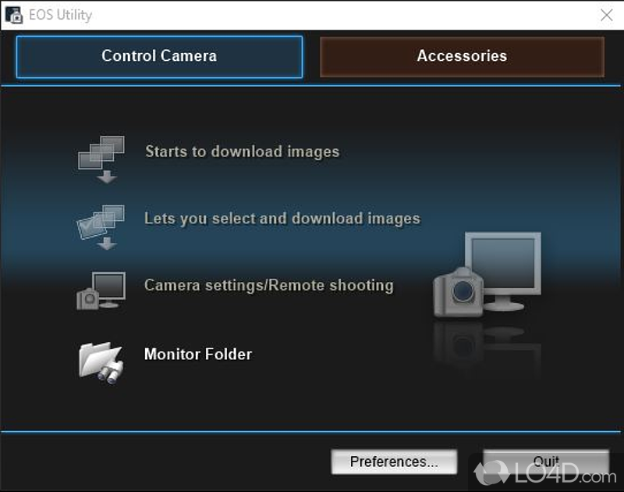Click the EOS Utility title bar icon
Image resolution: width=624 pixels, height=492 pixels.
click(x=13, y=15)
